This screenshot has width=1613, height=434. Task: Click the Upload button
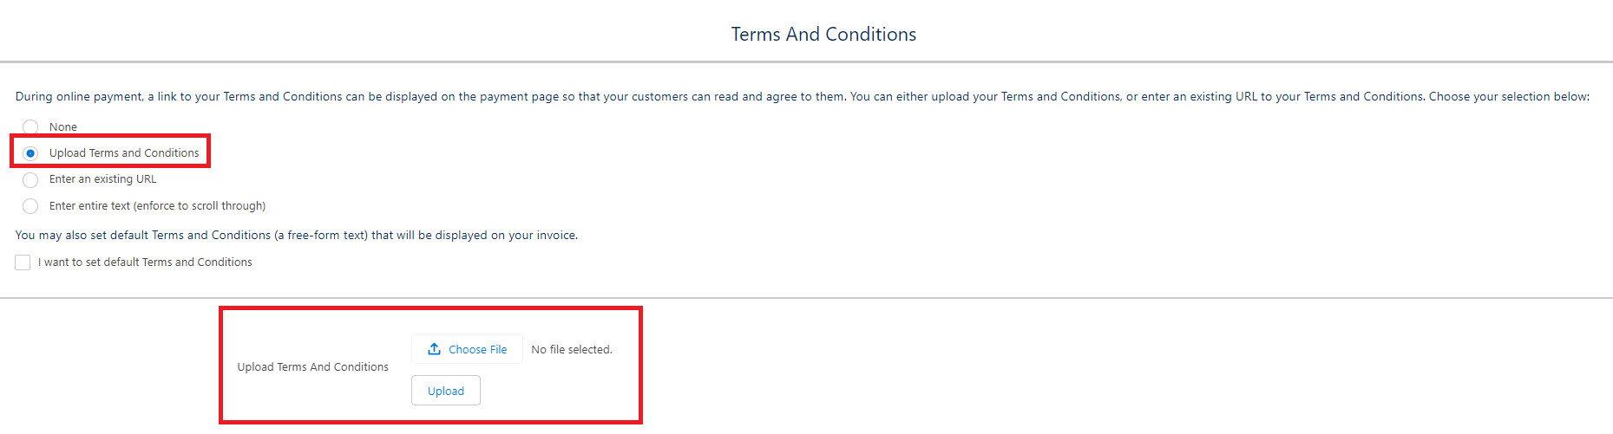point(446,391)
